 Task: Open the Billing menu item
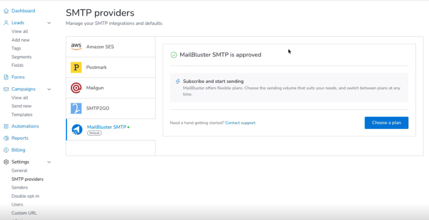click(x=18, y=150)
